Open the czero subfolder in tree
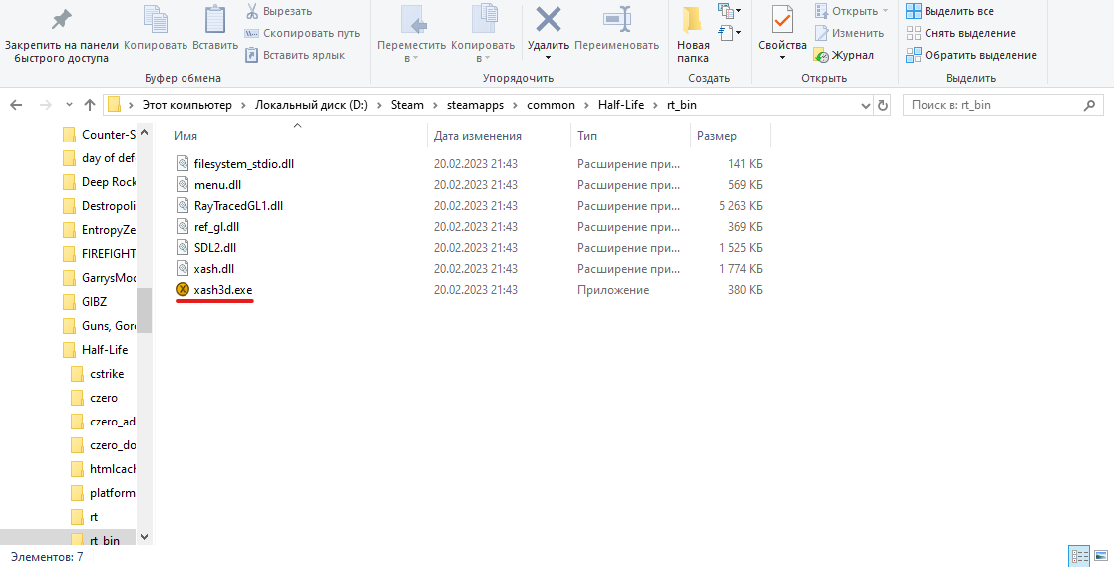The height and width of the screenshot is (567, 1114). [x=95, y=398]
